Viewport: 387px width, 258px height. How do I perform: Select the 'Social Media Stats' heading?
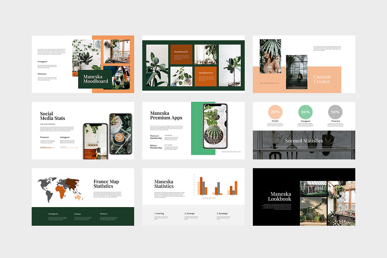coord(53,116)
